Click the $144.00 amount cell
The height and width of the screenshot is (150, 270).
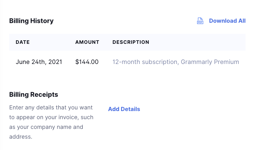pyautogui.click(x=87, y=62)
